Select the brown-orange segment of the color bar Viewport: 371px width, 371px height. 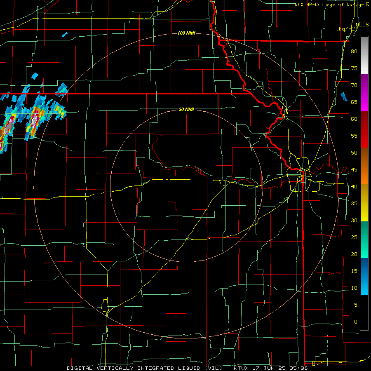pyautogui.click(x=364, y=166)
